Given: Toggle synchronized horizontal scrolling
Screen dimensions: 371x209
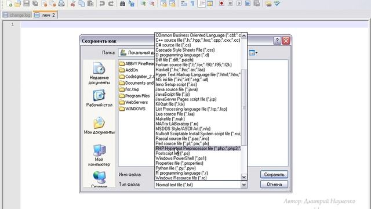Looking at the screenshot, I should pos(172,3).
